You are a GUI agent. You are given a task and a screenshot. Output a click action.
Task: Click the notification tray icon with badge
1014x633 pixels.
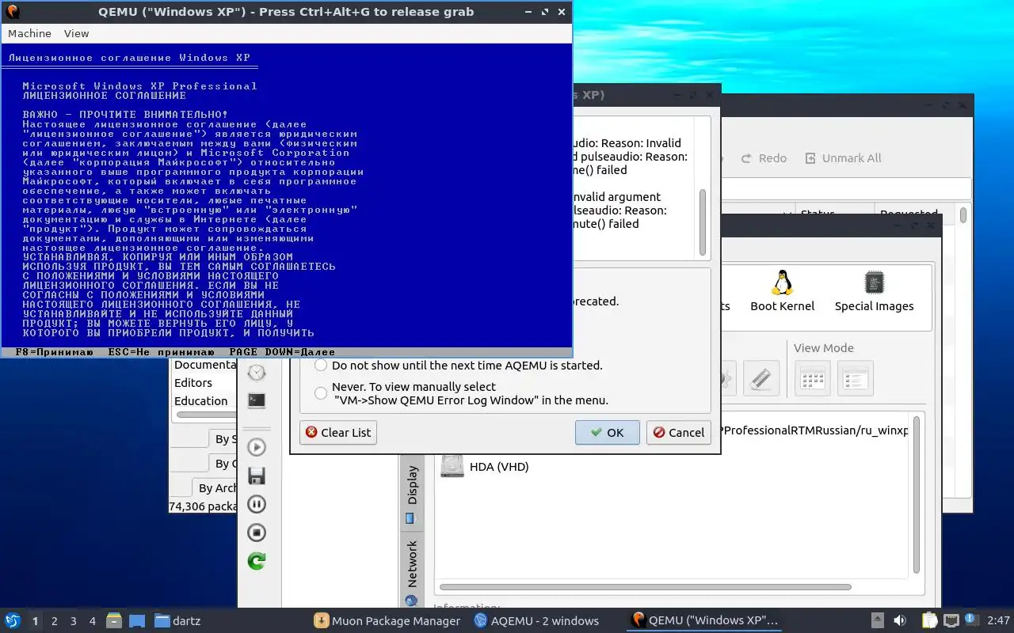[x=970, y=620]
